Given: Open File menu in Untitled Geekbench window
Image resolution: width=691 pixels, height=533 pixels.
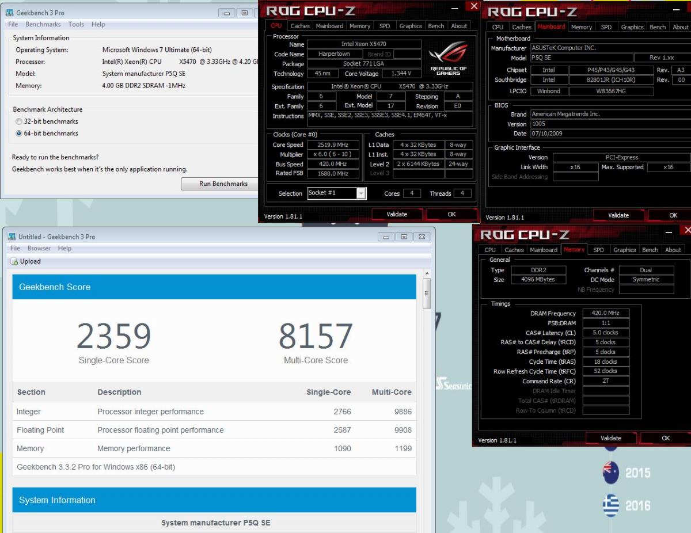Looking at the screenshot, I should click(16, 248).
